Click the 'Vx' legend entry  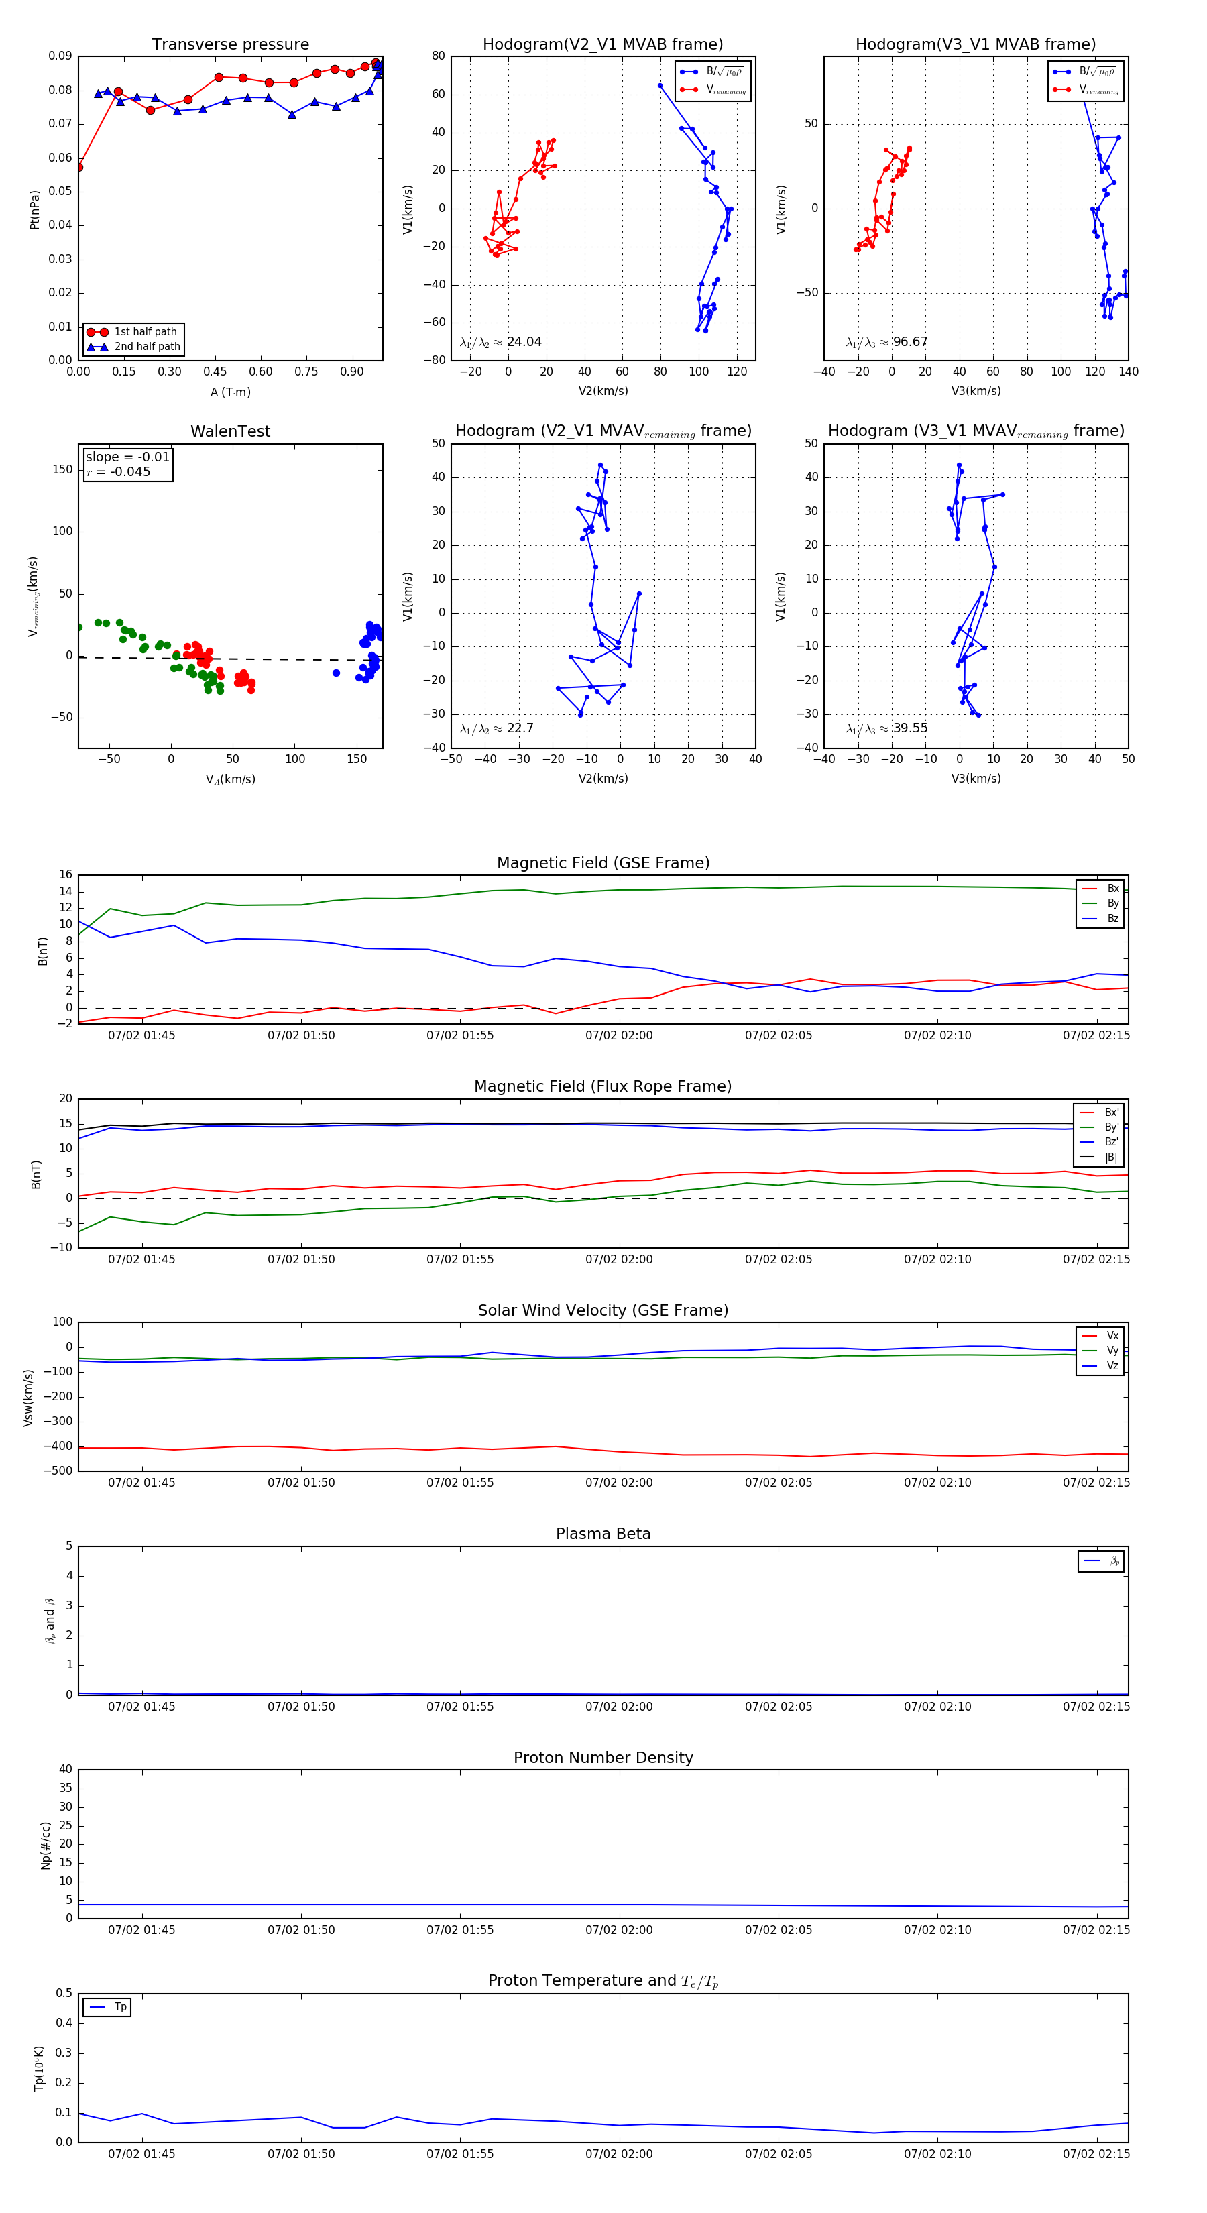(x=1101, y=1336)
